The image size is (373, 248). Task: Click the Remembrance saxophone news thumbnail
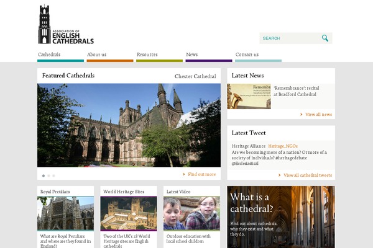(x=249, y=96)
